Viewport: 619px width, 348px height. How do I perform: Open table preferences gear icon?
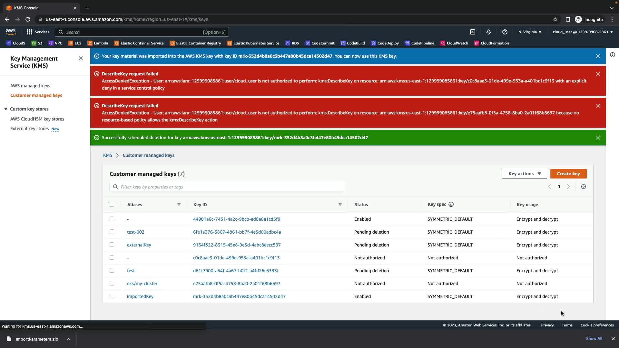coord(583,187)
